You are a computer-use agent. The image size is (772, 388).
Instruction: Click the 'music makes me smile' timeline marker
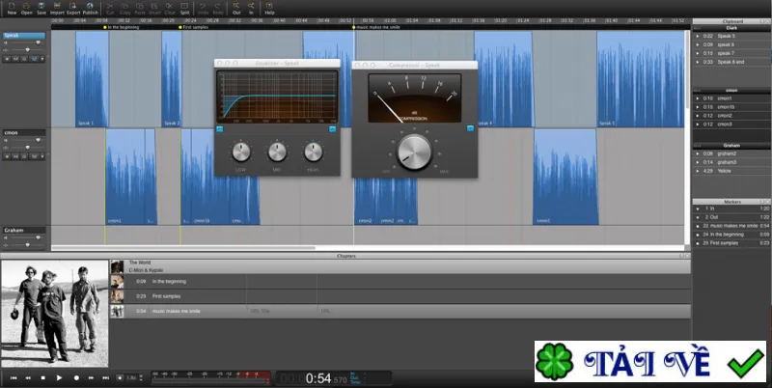pyautogui.click(x=375, y=28)
